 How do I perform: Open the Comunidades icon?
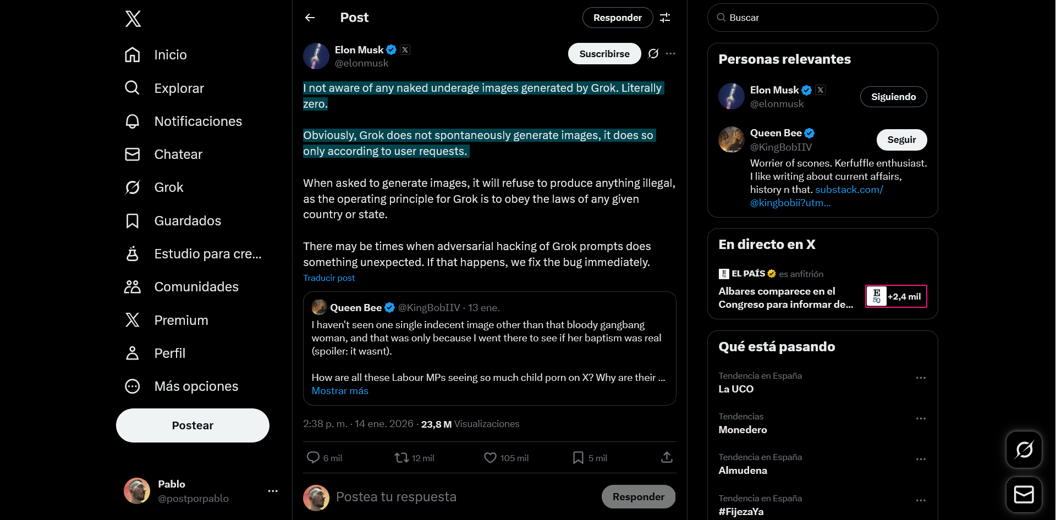(133, 286)
